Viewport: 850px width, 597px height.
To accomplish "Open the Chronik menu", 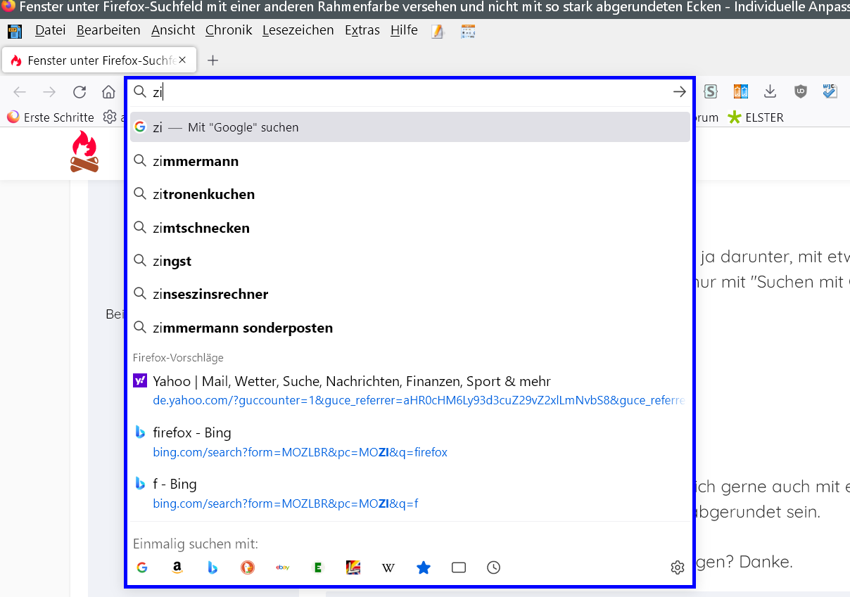I will [228, 30].
